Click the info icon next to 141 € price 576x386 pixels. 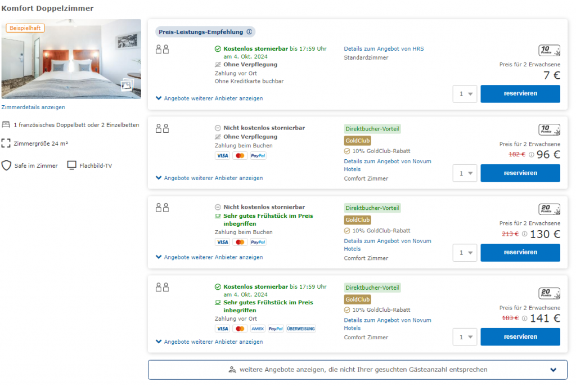(x=524, y=318)
